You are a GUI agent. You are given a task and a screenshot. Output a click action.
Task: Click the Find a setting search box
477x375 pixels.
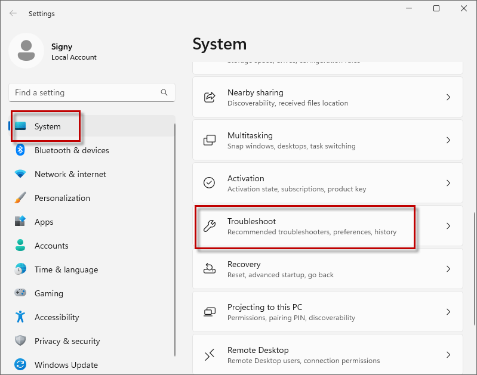[x=91, y=92]
